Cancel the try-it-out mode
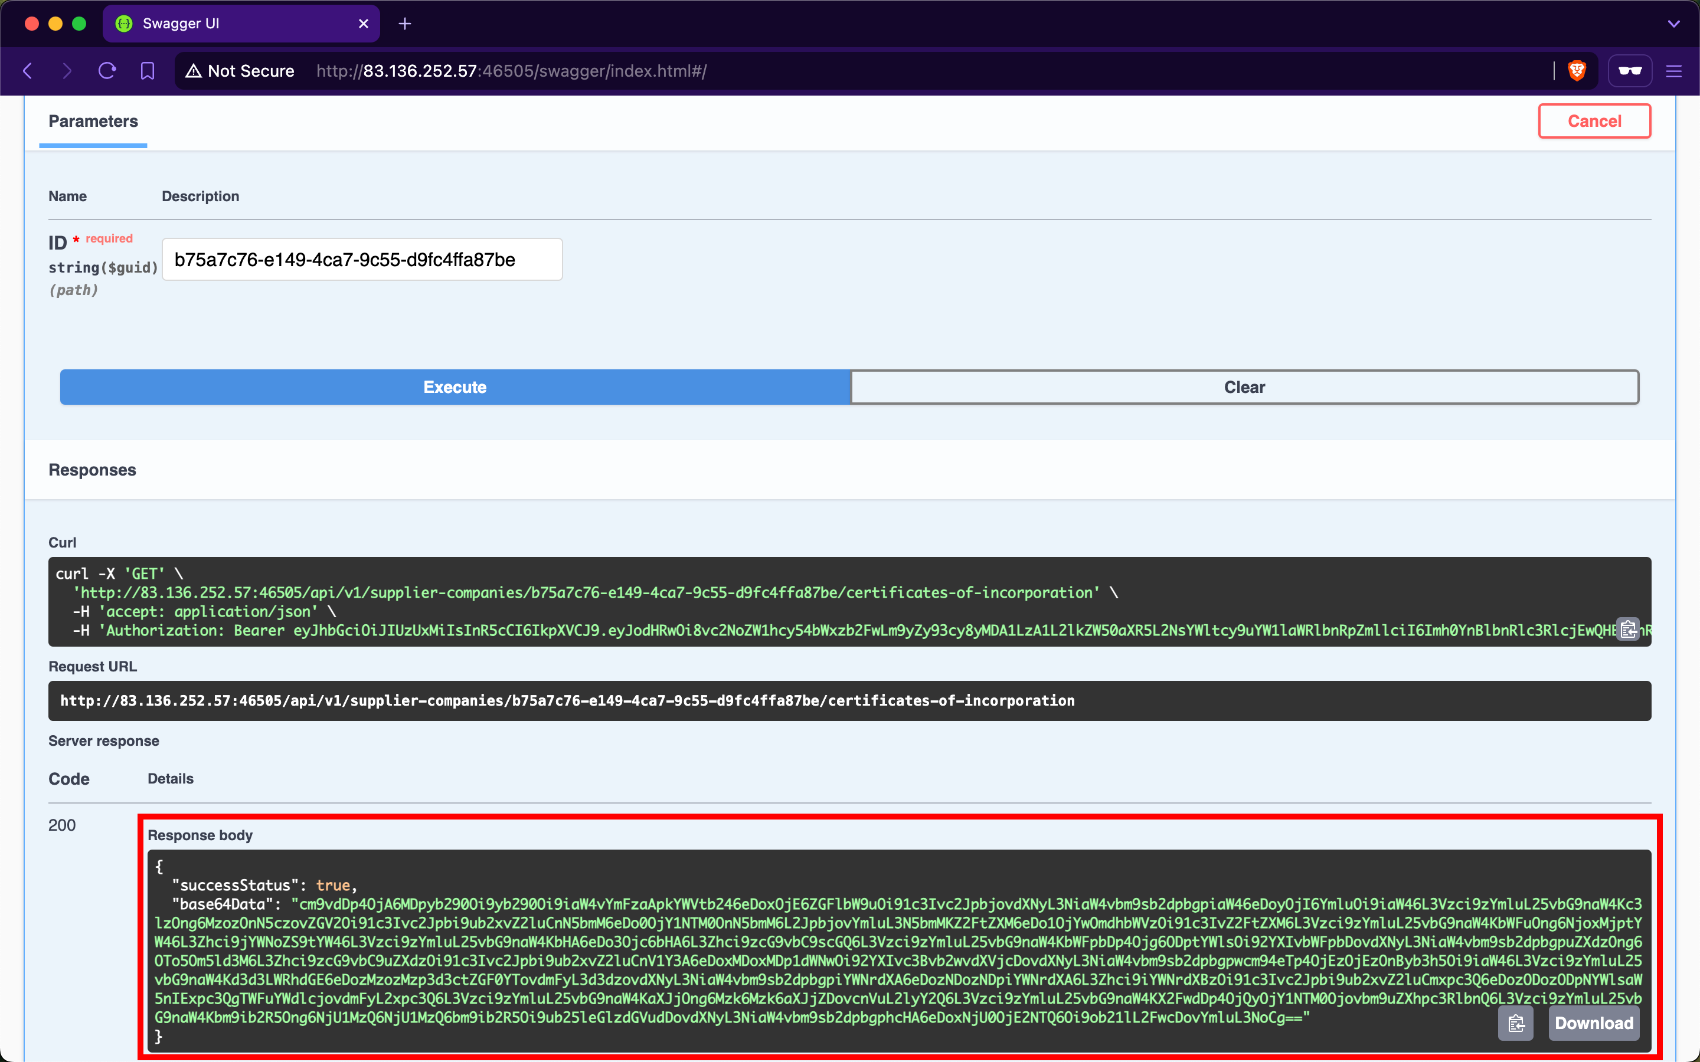1700x1062 pixels. [x=1594, y=121]
